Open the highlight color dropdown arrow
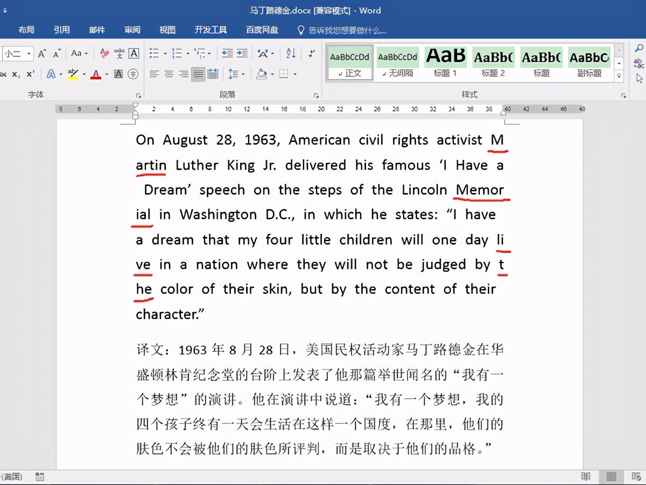 coord(84,74)
